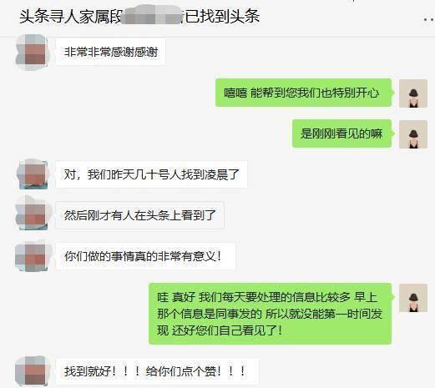
Task: Select the 非常非常感谢感谢 message bubble
Action: click(x=110, y=52)
